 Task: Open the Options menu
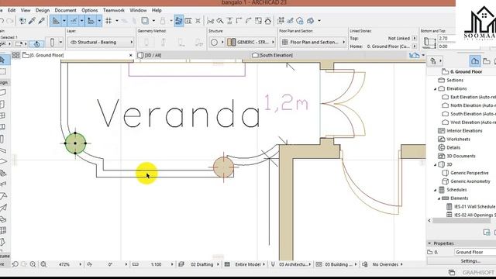90,10
